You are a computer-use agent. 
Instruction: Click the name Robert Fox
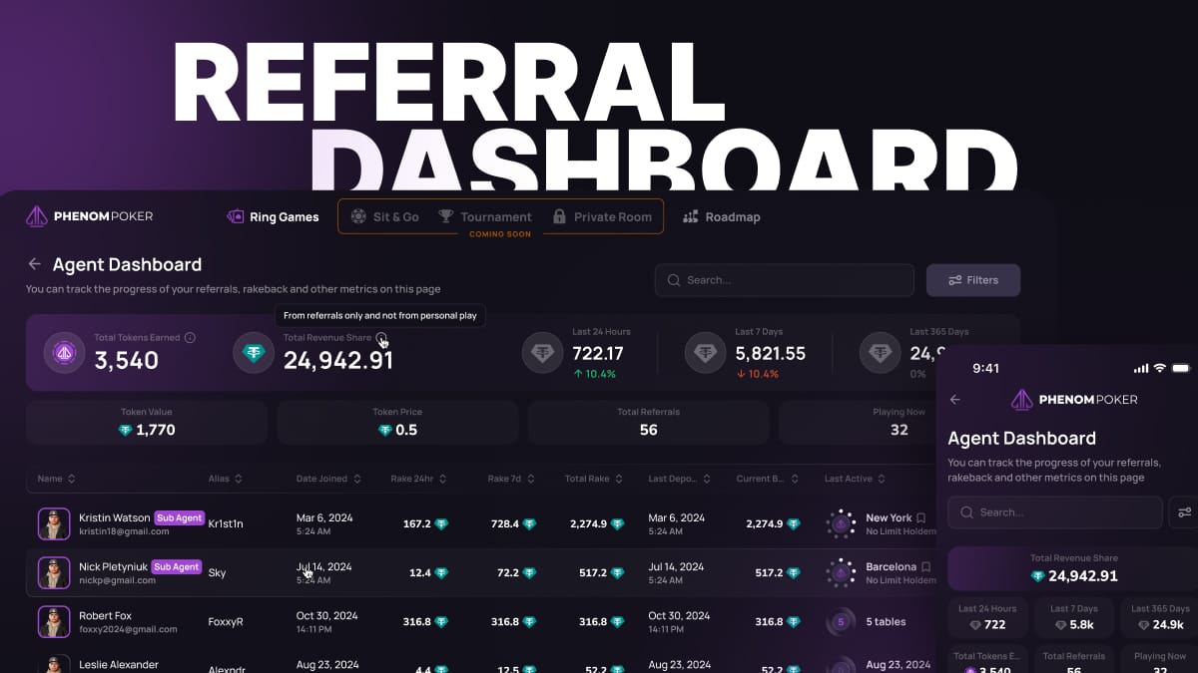[x=105, y=615]
